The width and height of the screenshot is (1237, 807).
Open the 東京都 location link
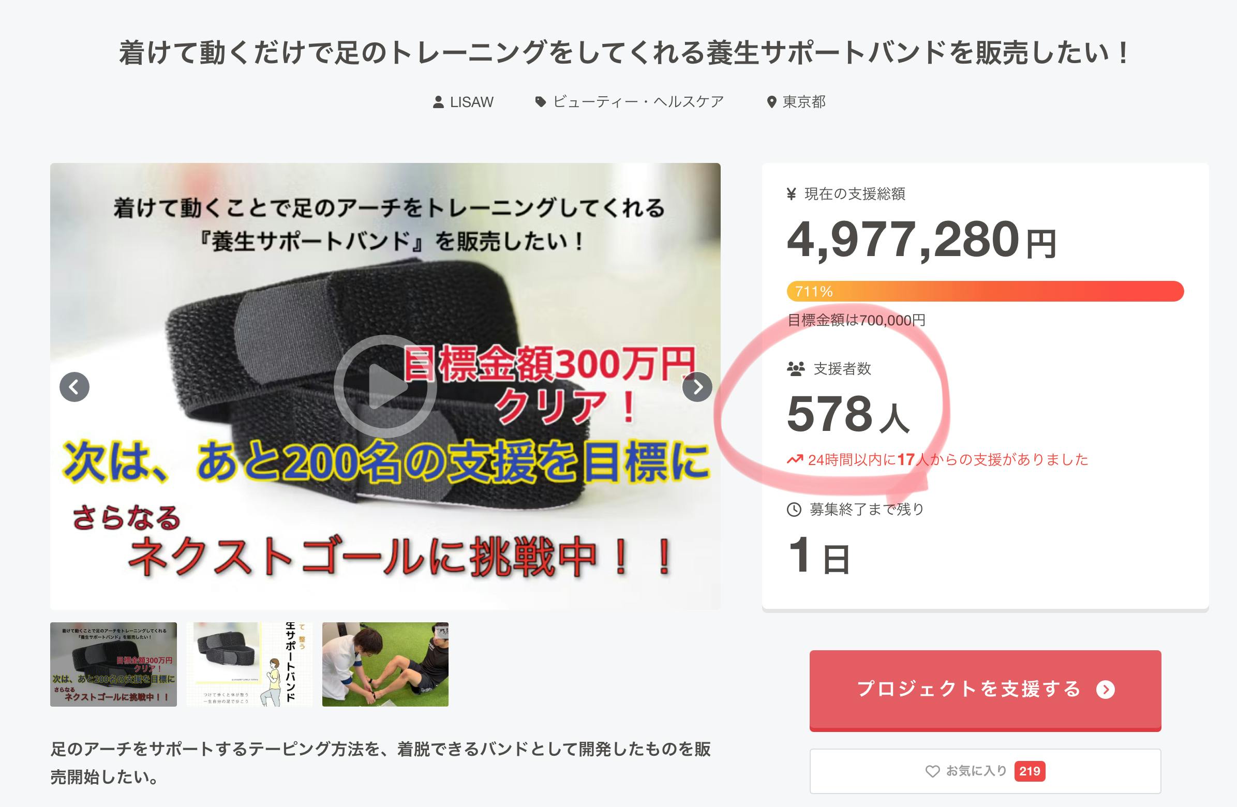pyautogui.click(x=804, y=102)
